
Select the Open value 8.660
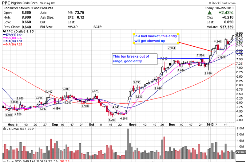point(26,13)
